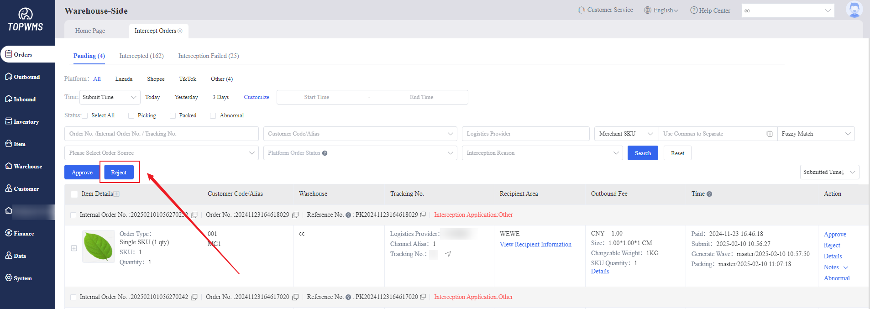
Task: Click the blue Search button
Action: click(642, 153)
